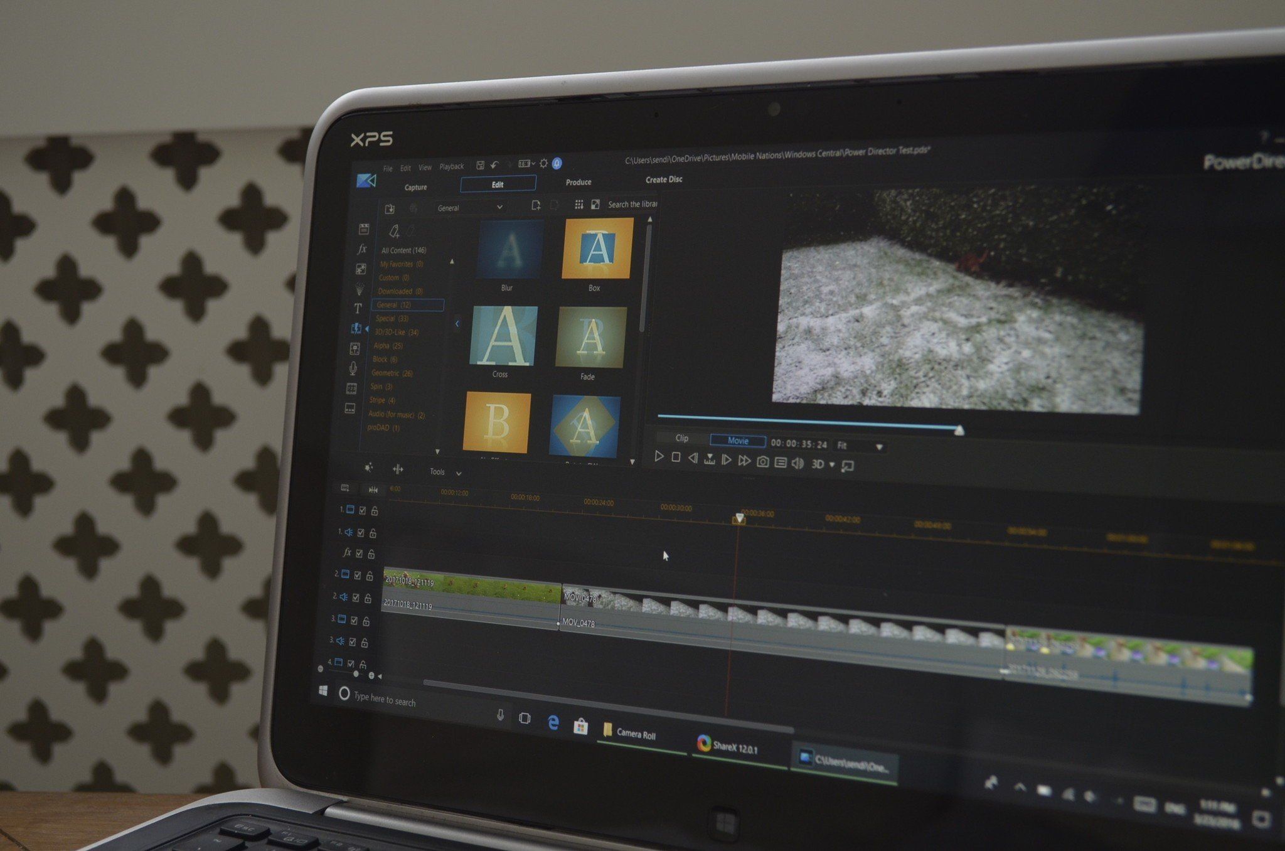Open the Chapter Room icon

(x=351, y=388)
